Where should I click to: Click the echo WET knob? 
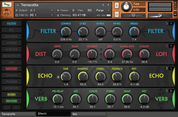pos(134,77)
